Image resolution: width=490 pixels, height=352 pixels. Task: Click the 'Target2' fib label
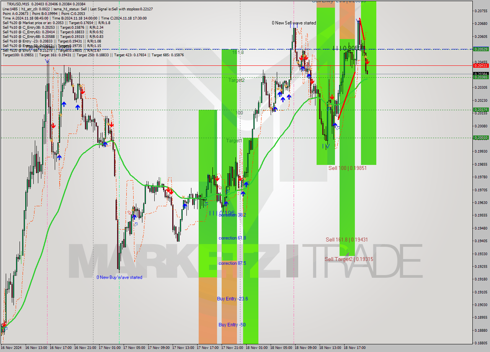237,80
